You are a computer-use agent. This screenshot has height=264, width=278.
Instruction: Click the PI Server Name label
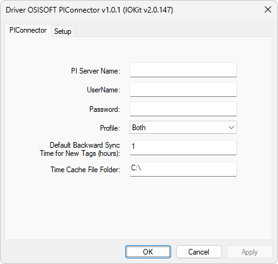(x=96, y=71)
